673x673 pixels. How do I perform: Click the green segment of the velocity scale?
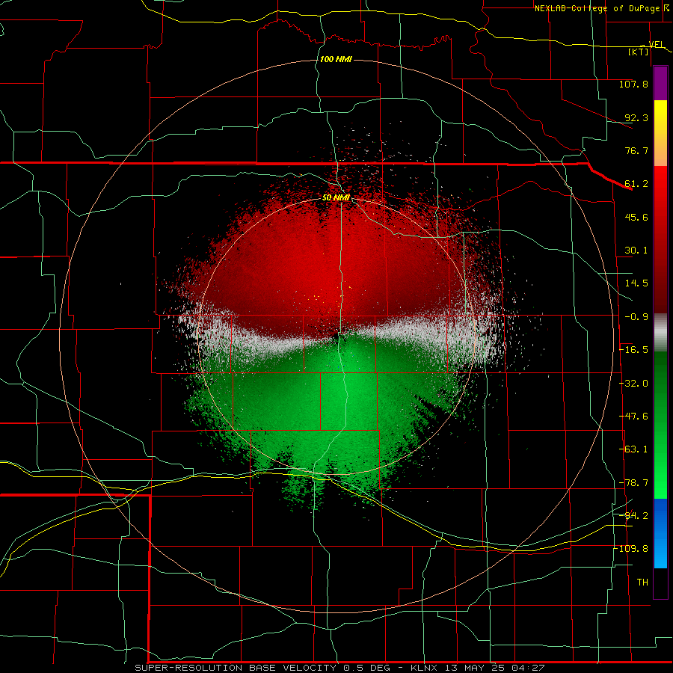click(660, 425)
